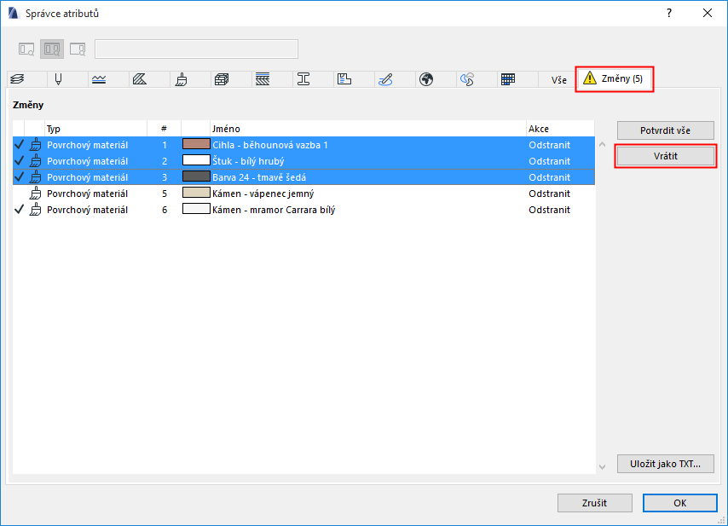Toggle checkmark of Cihla - běhounová vazba 1
Viewport: 728px width, 526px height.
coord(19,145)
